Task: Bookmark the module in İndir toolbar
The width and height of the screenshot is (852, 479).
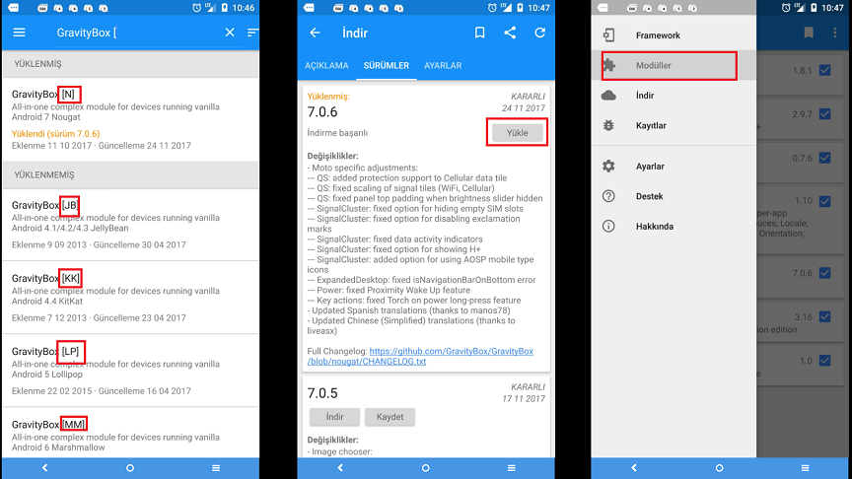Action: point(480,33)
